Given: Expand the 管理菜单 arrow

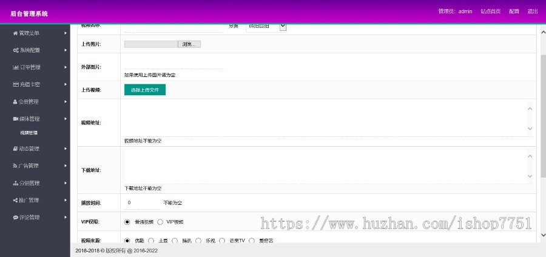Looking at the screenshot, I should tap(66, 33).
